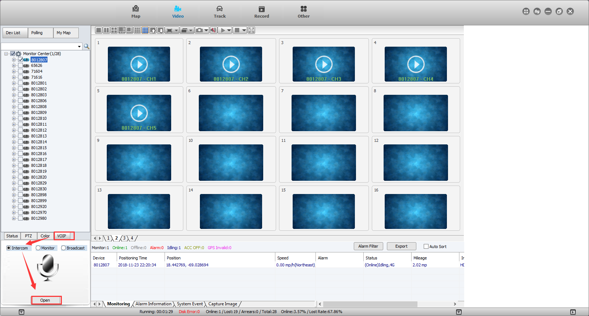Enable the Auto Sort checkbox
The width and height of the screenshot is (589, 316).
click(x=426, y=247)
